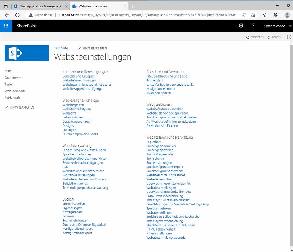This screenshot has height=252, width=293.
Task: Reload the page with the refresh icon
Action: 18,15
